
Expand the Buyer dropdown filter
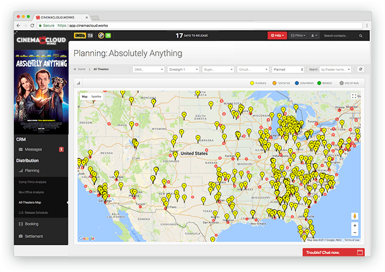(x=217, y=69)
